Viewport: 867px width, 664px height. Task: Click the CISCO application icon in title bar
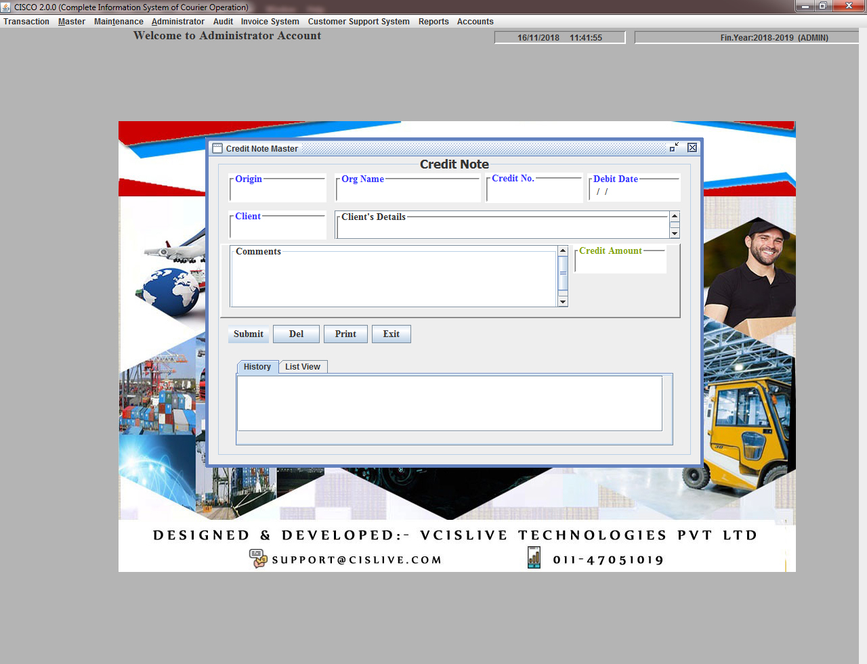6,7
